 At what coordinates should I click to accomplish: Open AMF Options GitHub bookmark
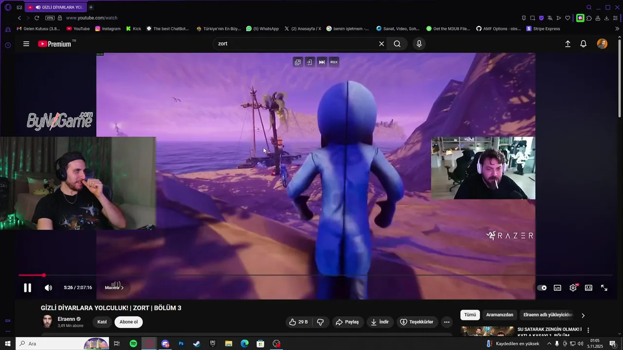click(x=498, y=29)
